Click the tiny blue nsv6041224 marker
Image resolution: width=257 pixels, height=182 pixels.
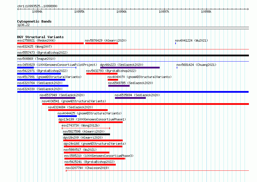point(176,43)
